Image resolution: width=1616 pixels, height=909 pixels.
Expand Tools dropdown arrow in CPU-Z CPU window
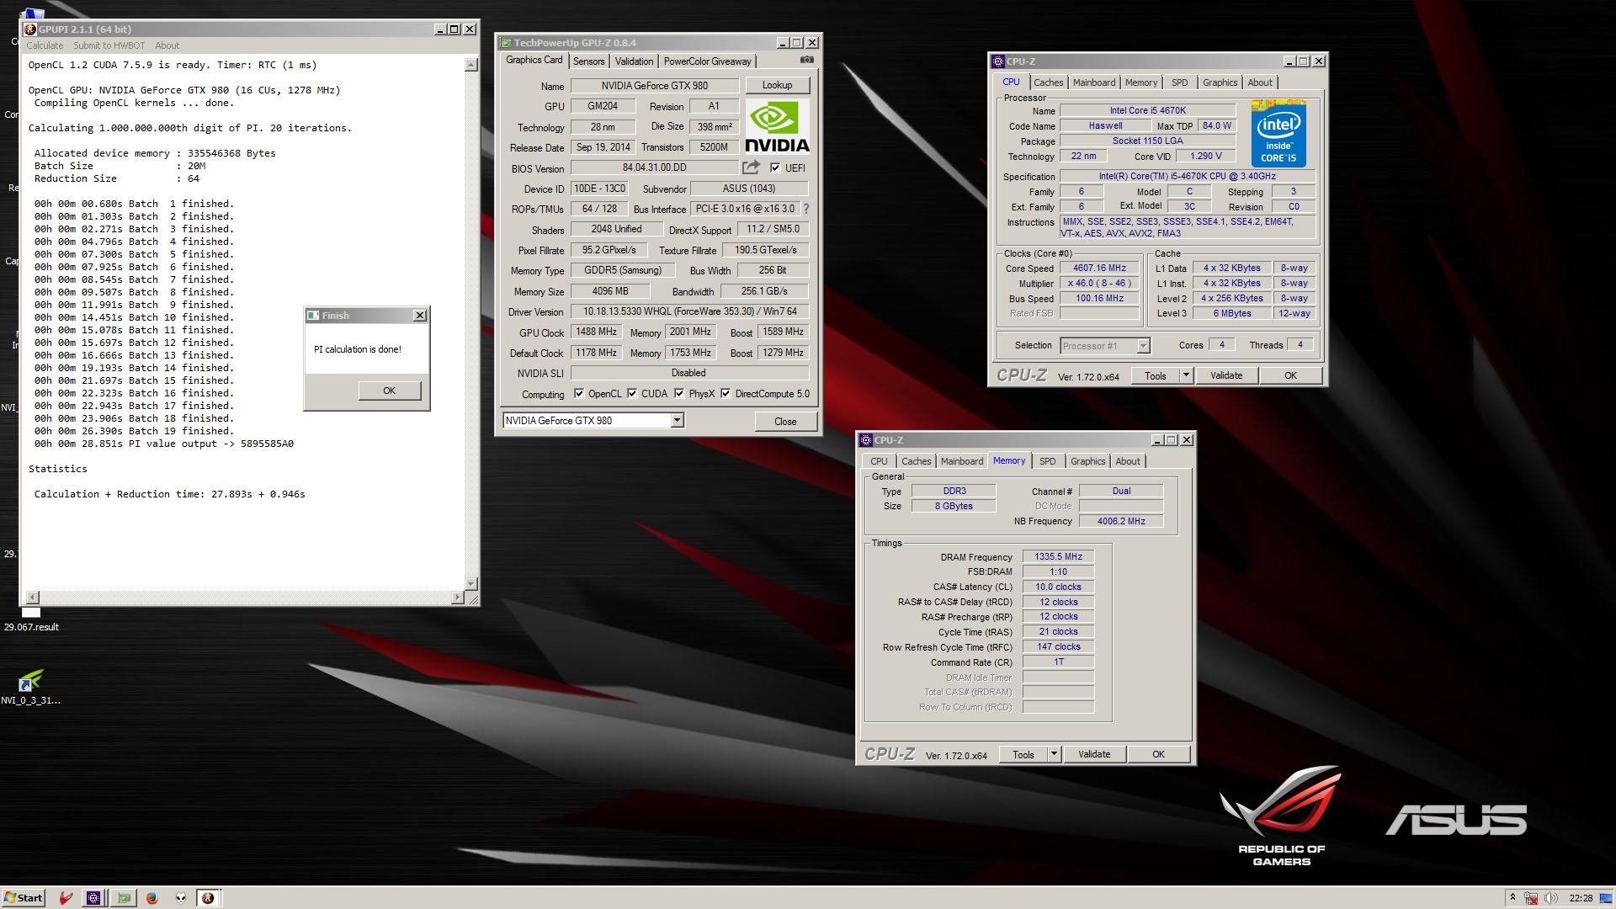1186,375
